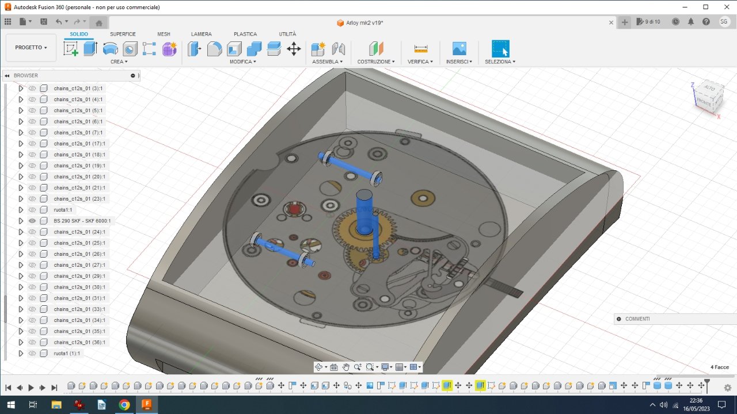Select the Pan hand tool
This screenshot has width=737, height=414.
tap(346, 367)
